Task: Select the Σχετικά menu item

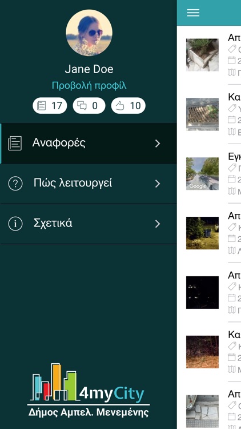Action: coord(89,224)
